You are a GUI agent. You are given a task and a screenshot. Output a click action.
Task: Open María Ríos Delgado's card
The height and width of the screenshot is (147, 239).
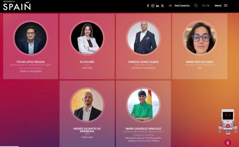[200, 46]
